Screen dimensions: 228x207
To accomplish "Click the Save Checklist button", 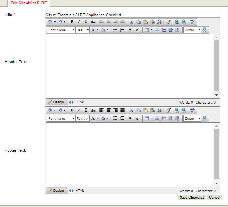I will click(192, 198).
